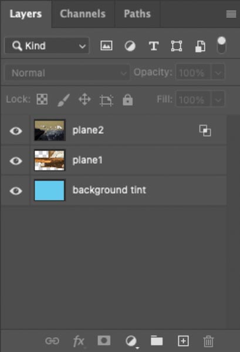The height and width of the screenshot is (352, 240).
Task: Turn layer filtering on or off
Action: click(222, 45)
